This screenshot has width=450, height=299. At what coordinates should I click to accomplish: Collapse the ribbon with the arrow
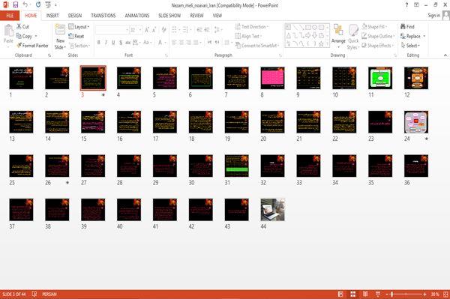coord(445,55)
